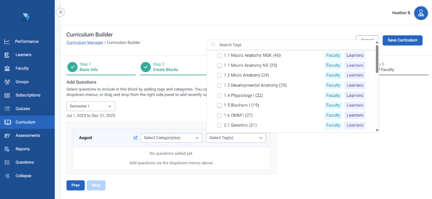This screenshot has width=432, height=199.
Task: Check the 1.1 Macro Anatomy MSK tag
Action: point(219,56)
